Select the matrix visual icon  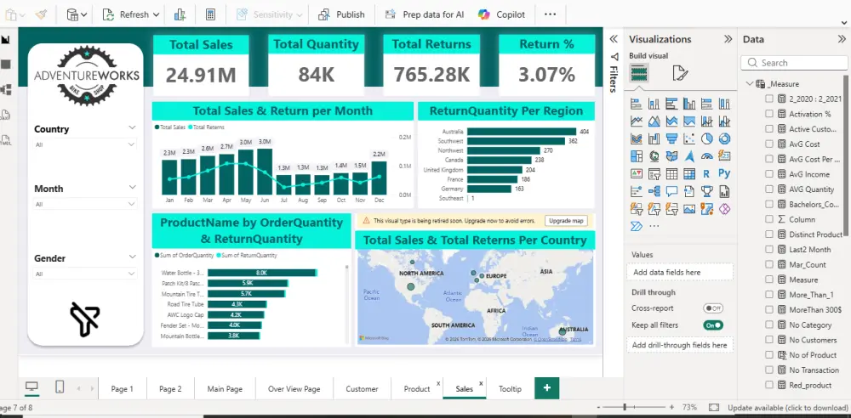pyautogui.click(x=689, y=174)
